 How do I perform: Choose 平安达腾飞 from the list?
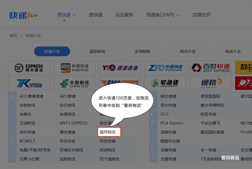click(x=210, y=123)
